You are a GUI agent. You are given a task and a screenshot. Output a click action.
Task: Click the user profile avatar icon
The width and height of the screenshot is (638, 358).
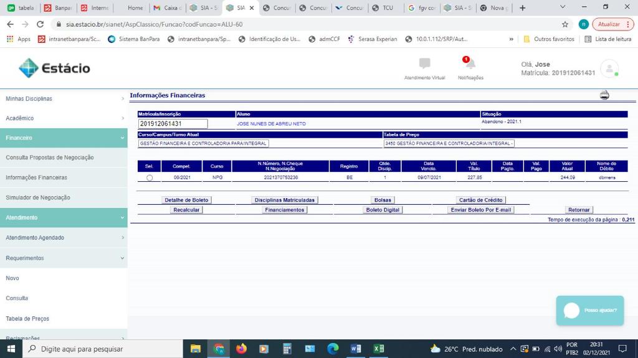point(609,68)
